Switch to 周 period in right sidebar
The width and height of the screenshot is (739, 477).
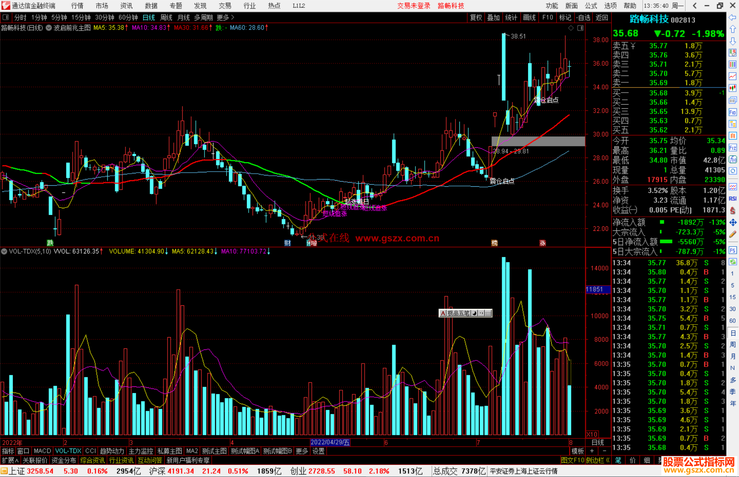[733, 344]
